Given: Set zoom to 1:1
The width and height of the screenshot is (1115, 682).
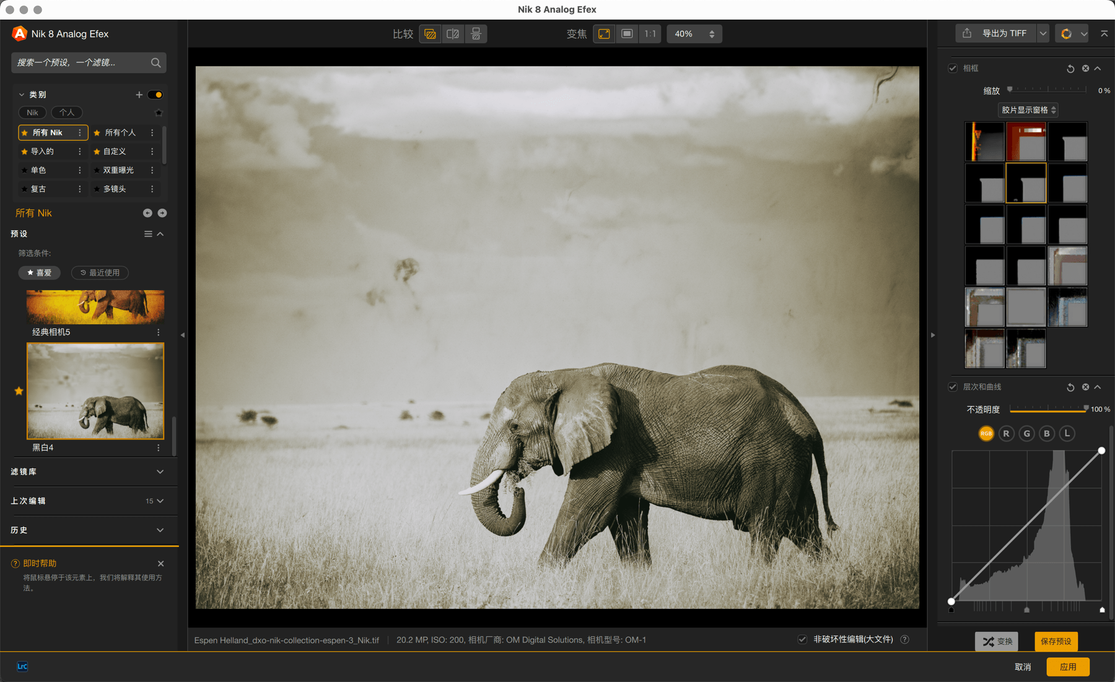Looking at the screenshot, I should [650, 34].
